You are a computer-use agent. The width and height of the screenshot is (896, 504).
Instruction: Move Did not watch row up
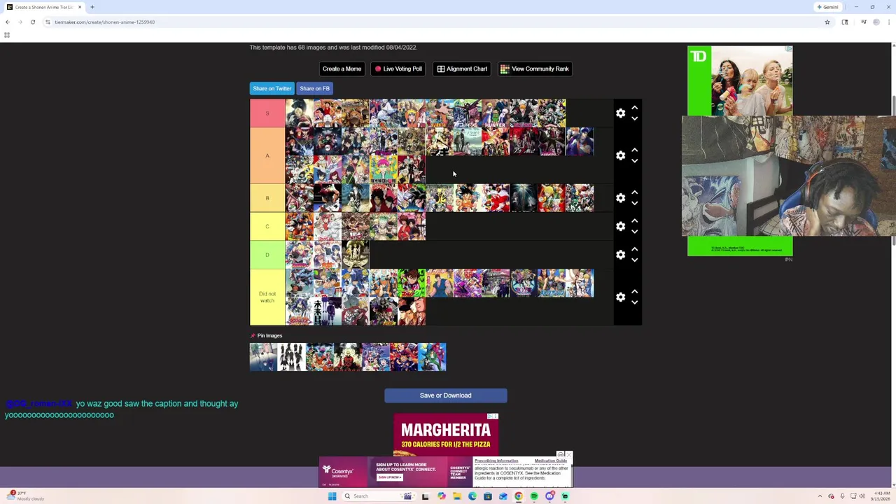(x=634, y=291)
